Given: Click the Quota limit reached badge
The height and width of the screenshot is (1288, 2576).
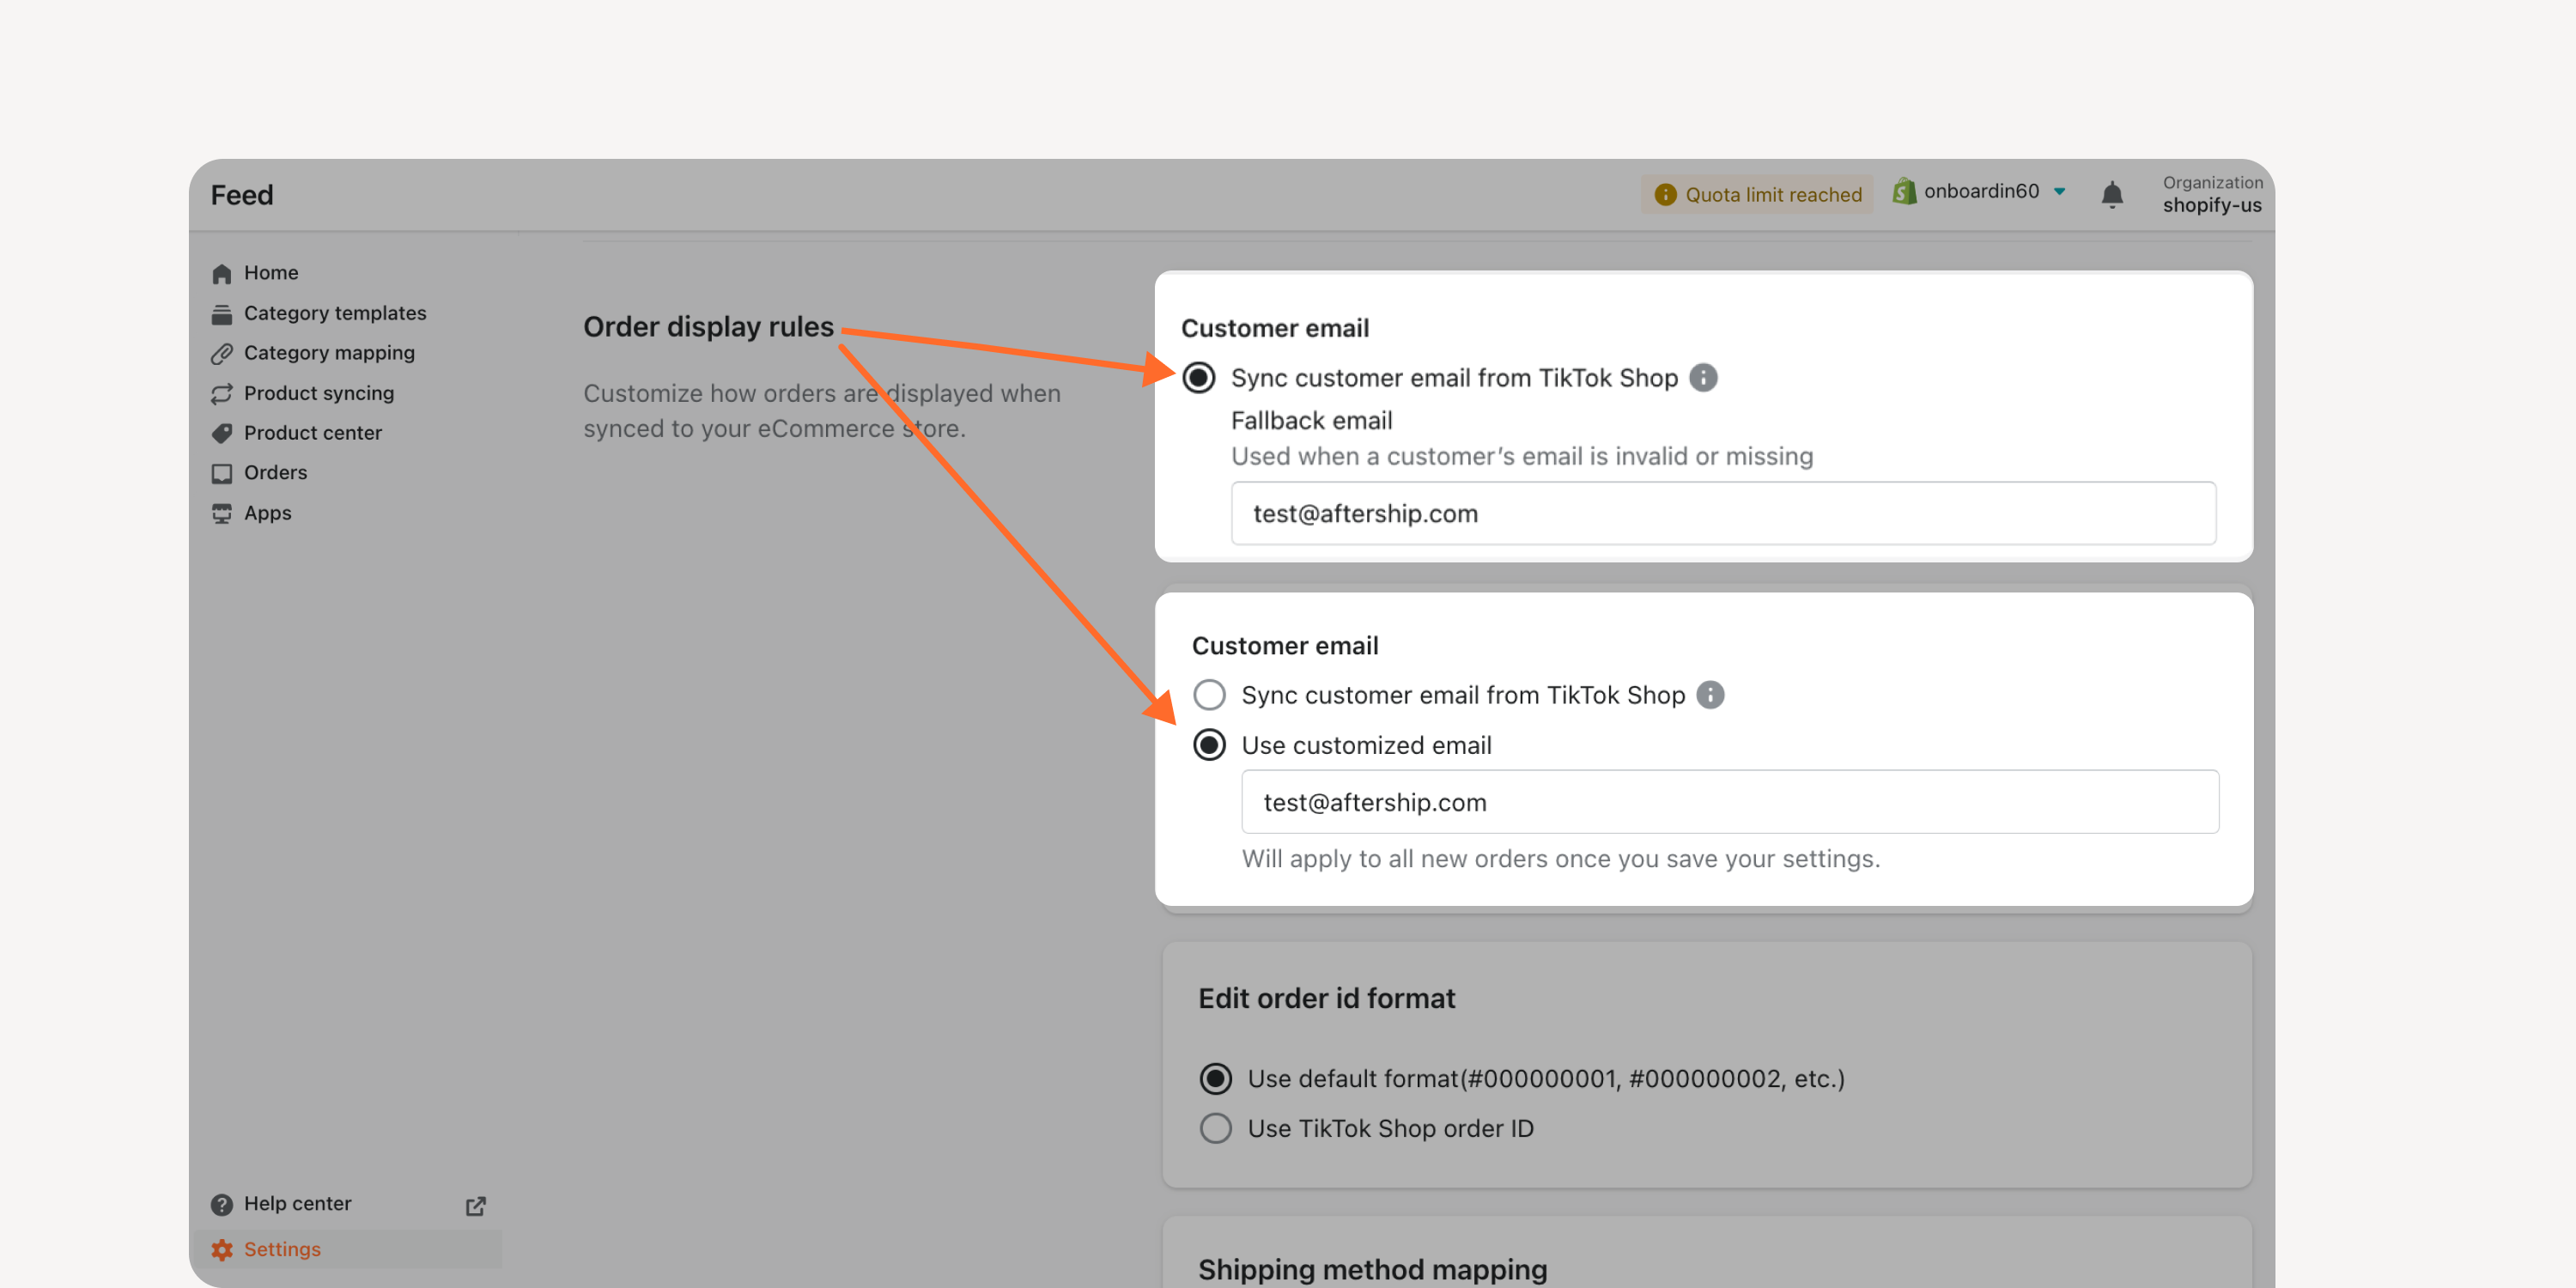Looking at the screenshot, I should [1757, 195].
